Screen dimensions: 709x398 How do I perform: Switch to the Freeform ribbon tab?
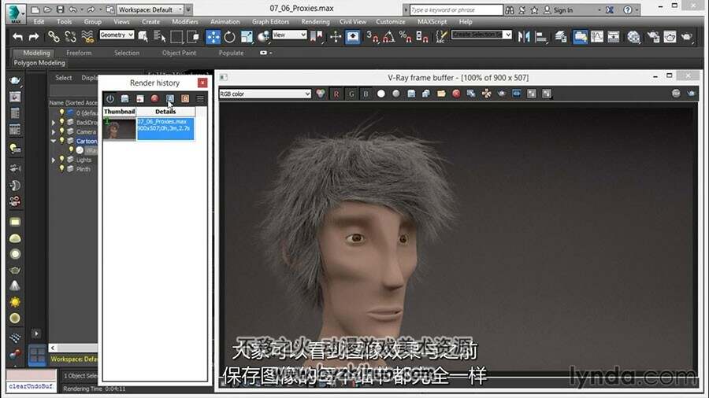pyautogui.click(x=79, y=53)
